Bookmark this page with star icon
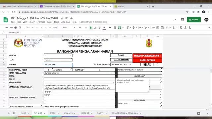This screenshot has width=212, height=119. click(x=187, y=12)
